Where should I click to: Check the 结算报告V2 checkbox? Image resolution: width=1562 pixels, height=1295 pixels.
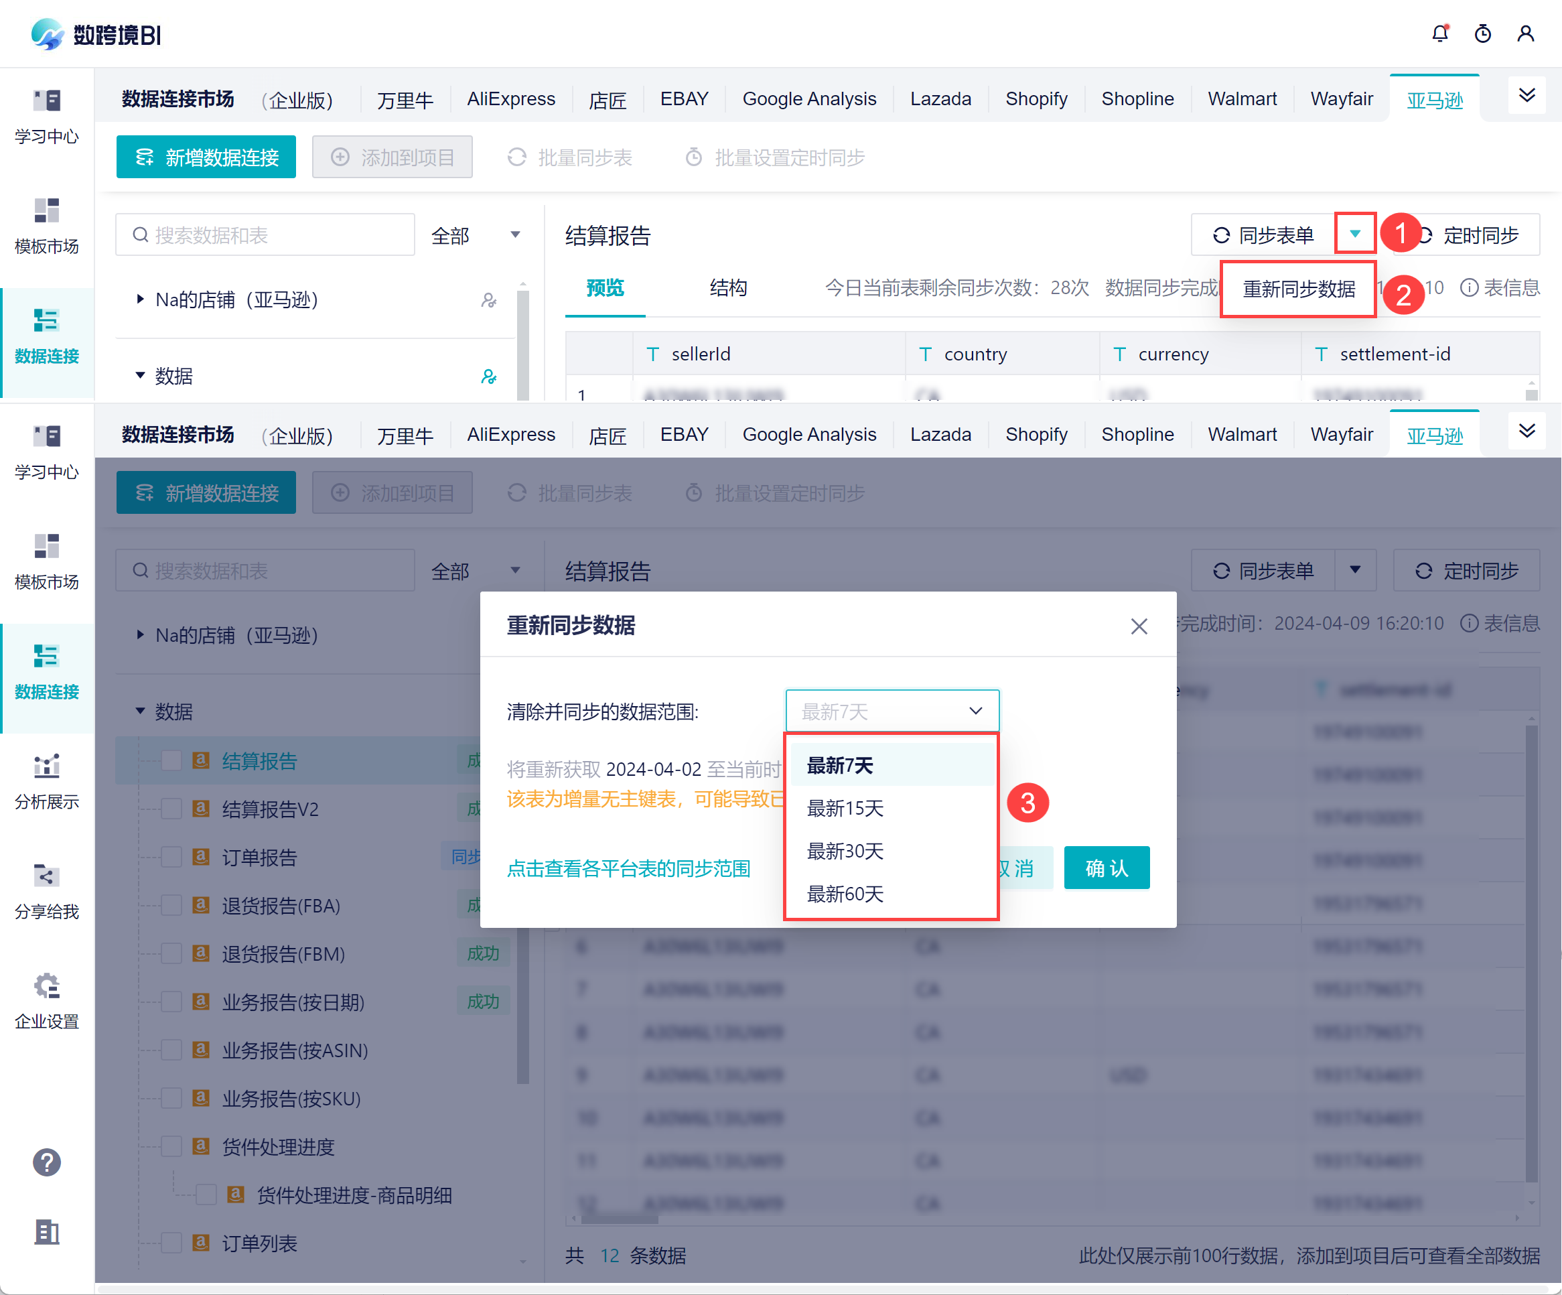click(x=172, y=809)
